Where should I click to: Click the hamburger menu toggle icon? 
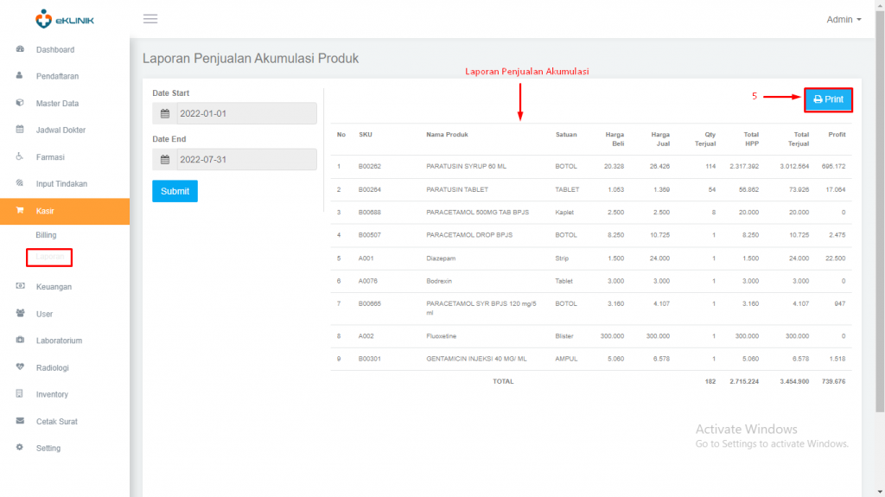pyautogui.click(x=150, y=19)
